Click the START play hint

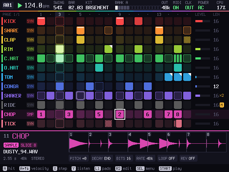click(170, 168)
